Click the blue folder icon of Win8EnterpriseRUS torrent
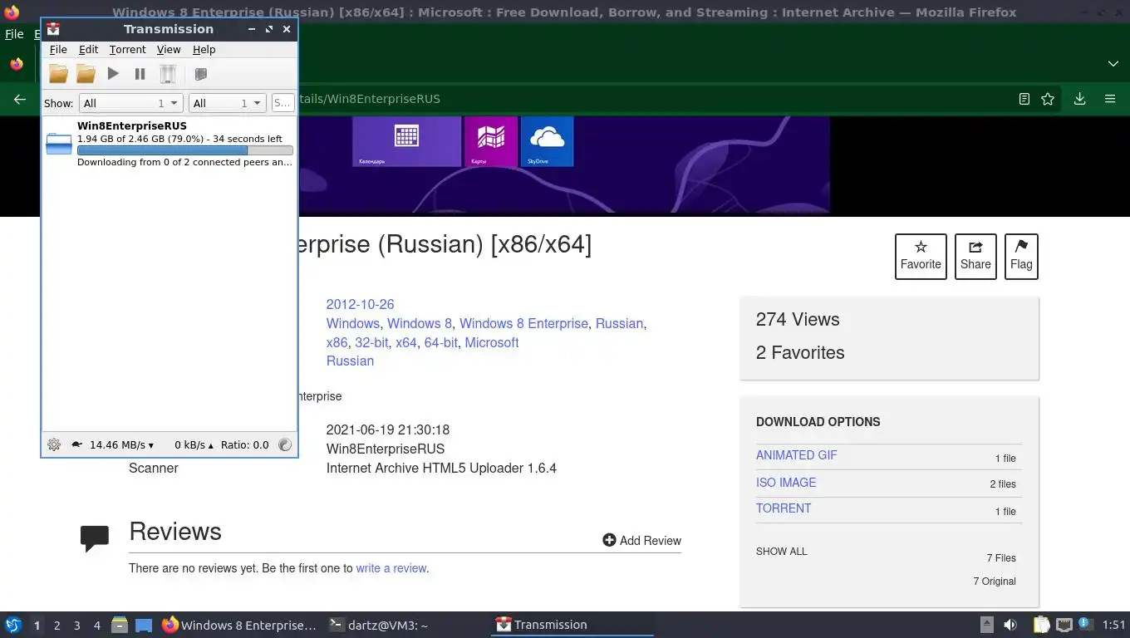This screenshot has width=1130, height=638. [59, 143]
